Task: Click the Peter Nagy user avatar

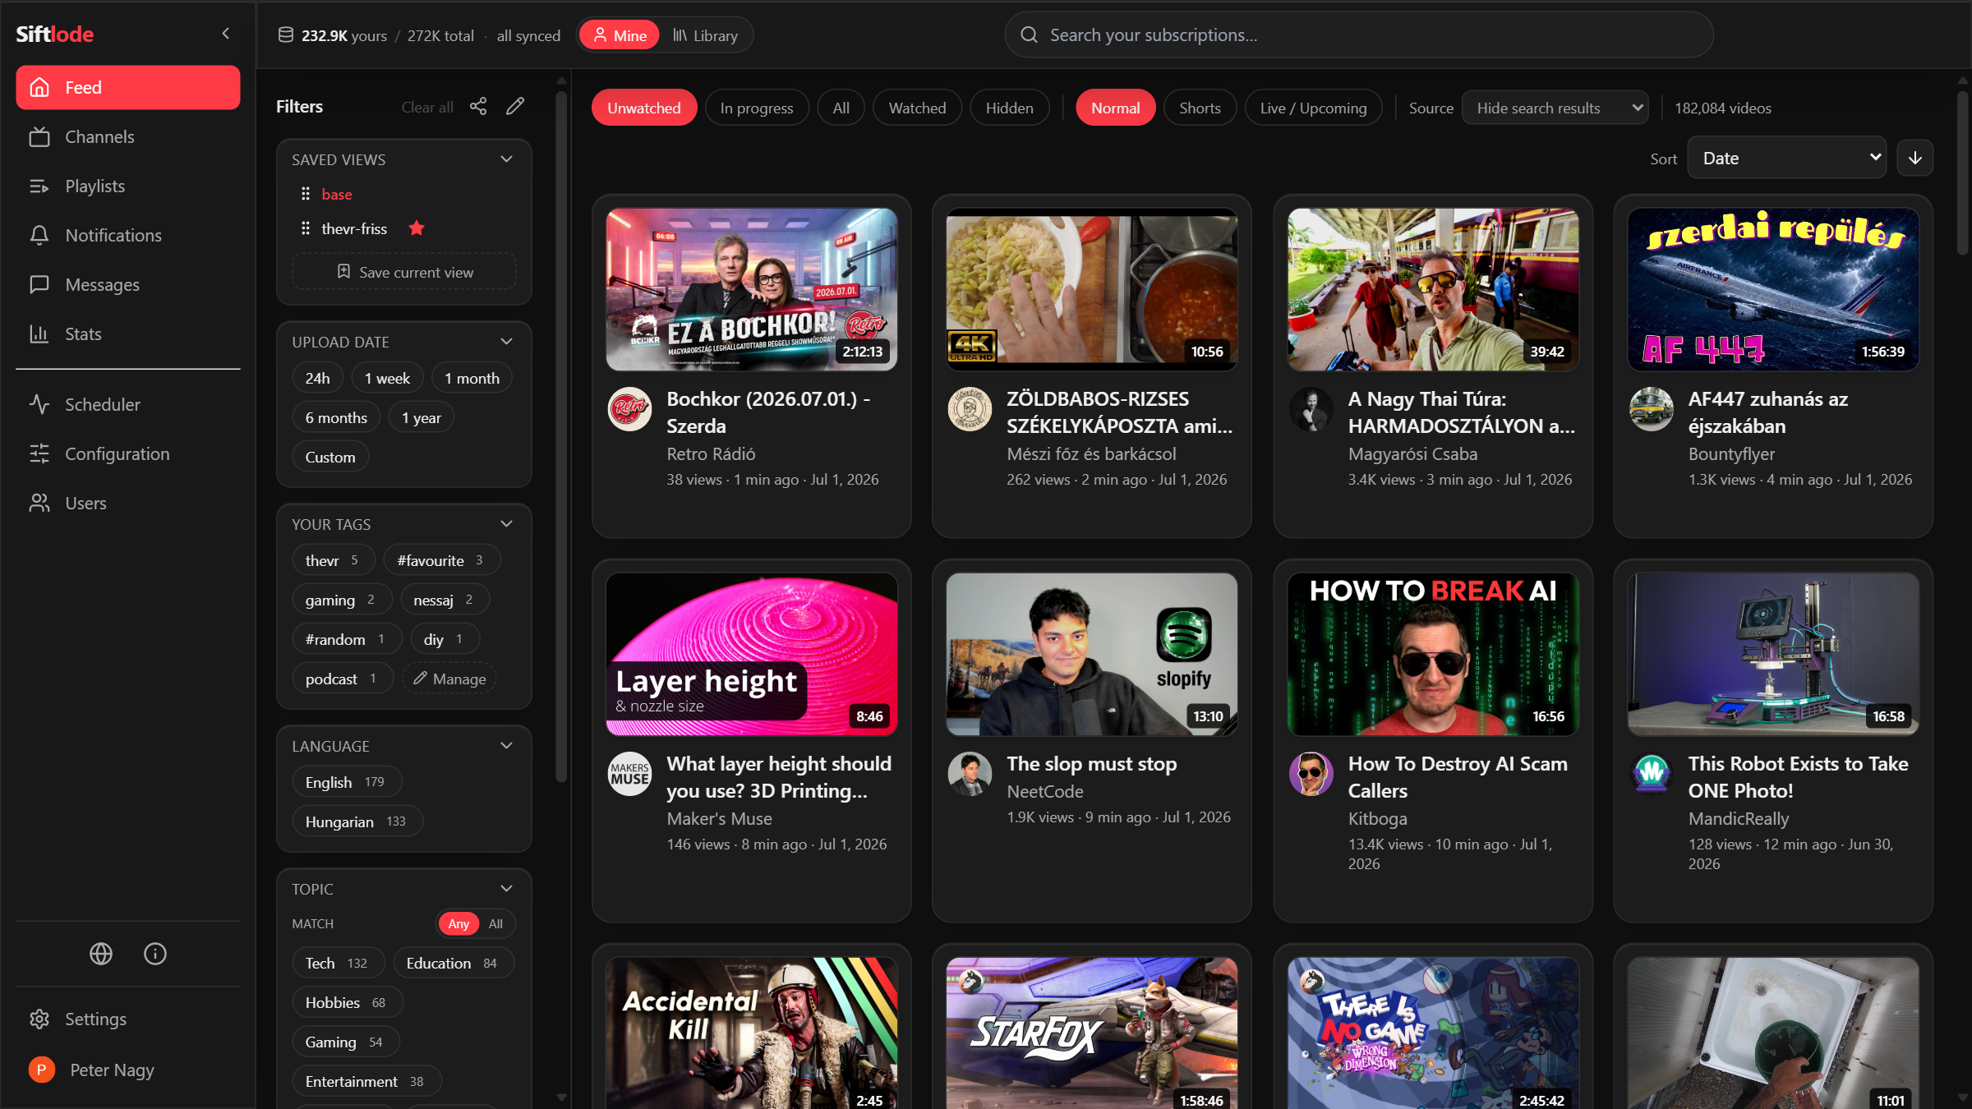Action: pyautogui.click(x=42, y=1070)
